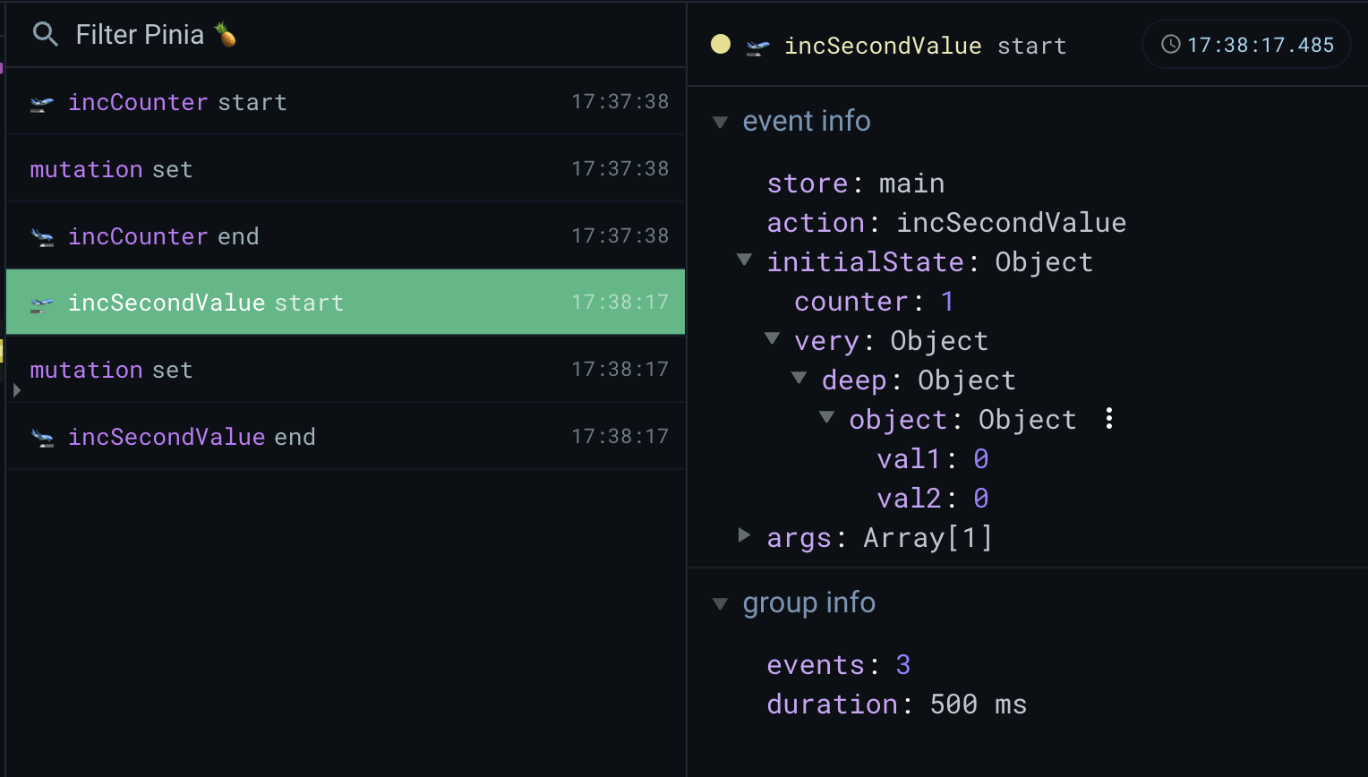Image resolution: width=1368 pixels, height=777 pixels.
Task: Select the incCounter end event
Action: pos(346,236)
